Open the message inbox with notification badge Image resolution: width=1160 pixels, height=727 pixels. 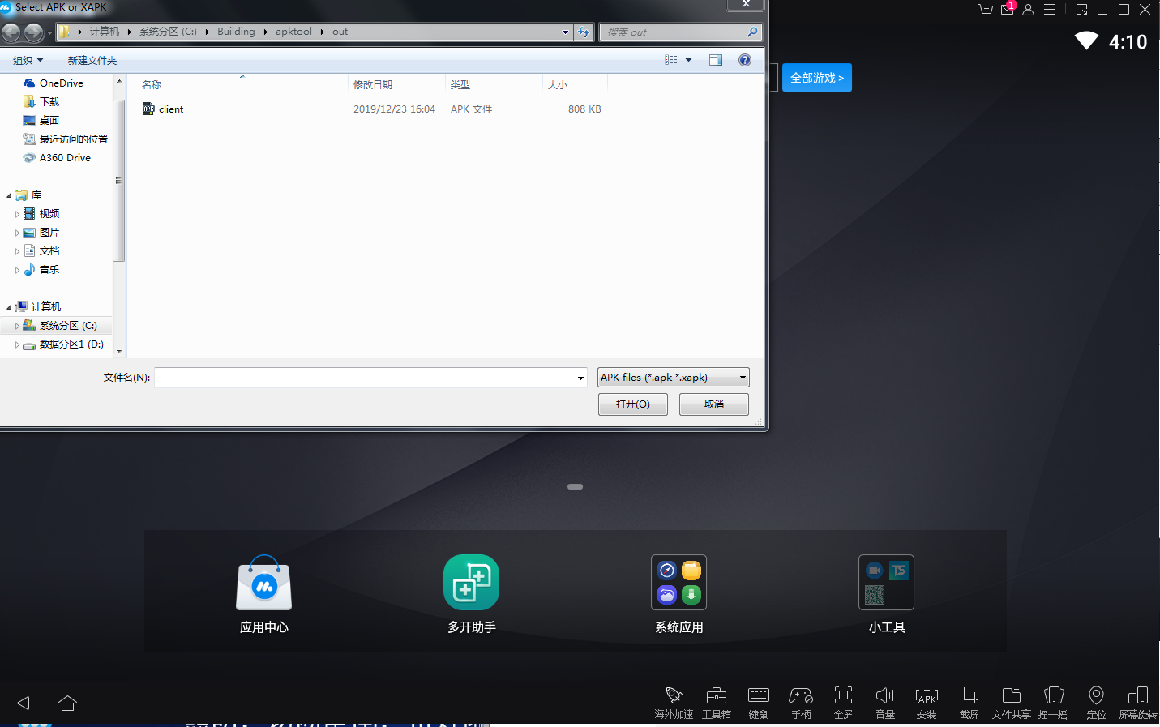click(1008, 9)
